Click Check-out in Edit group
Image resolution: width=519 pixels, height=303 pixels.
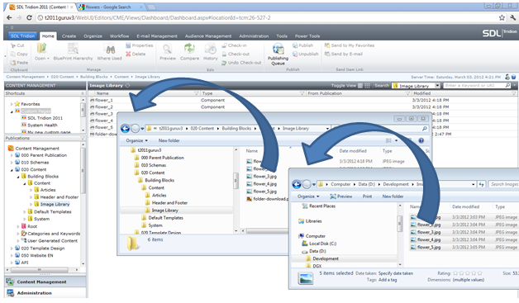(x=236, y=54)
